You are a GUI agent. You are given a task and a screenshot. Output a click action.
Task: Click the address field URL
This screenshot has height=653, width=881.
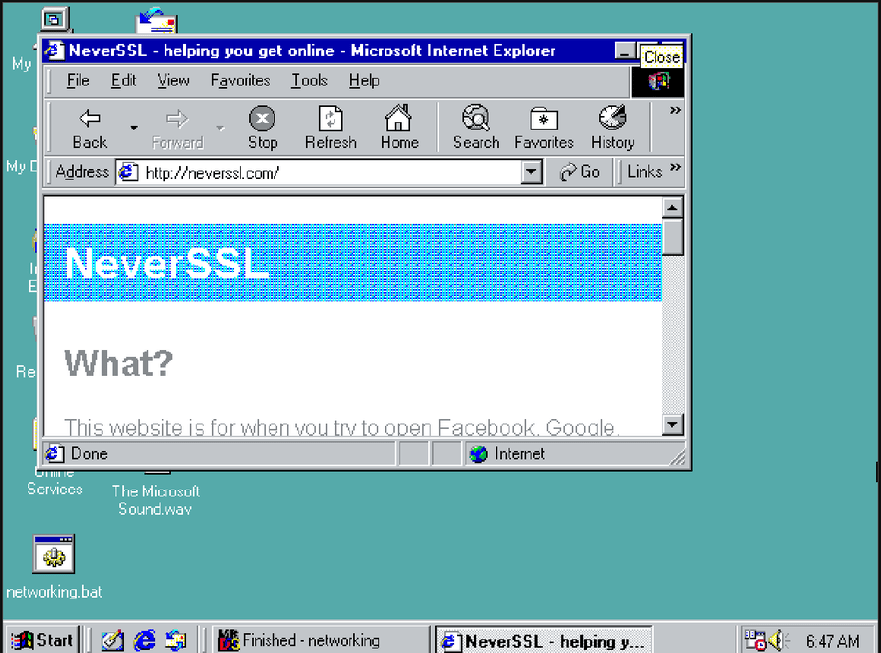click(212, 173)
